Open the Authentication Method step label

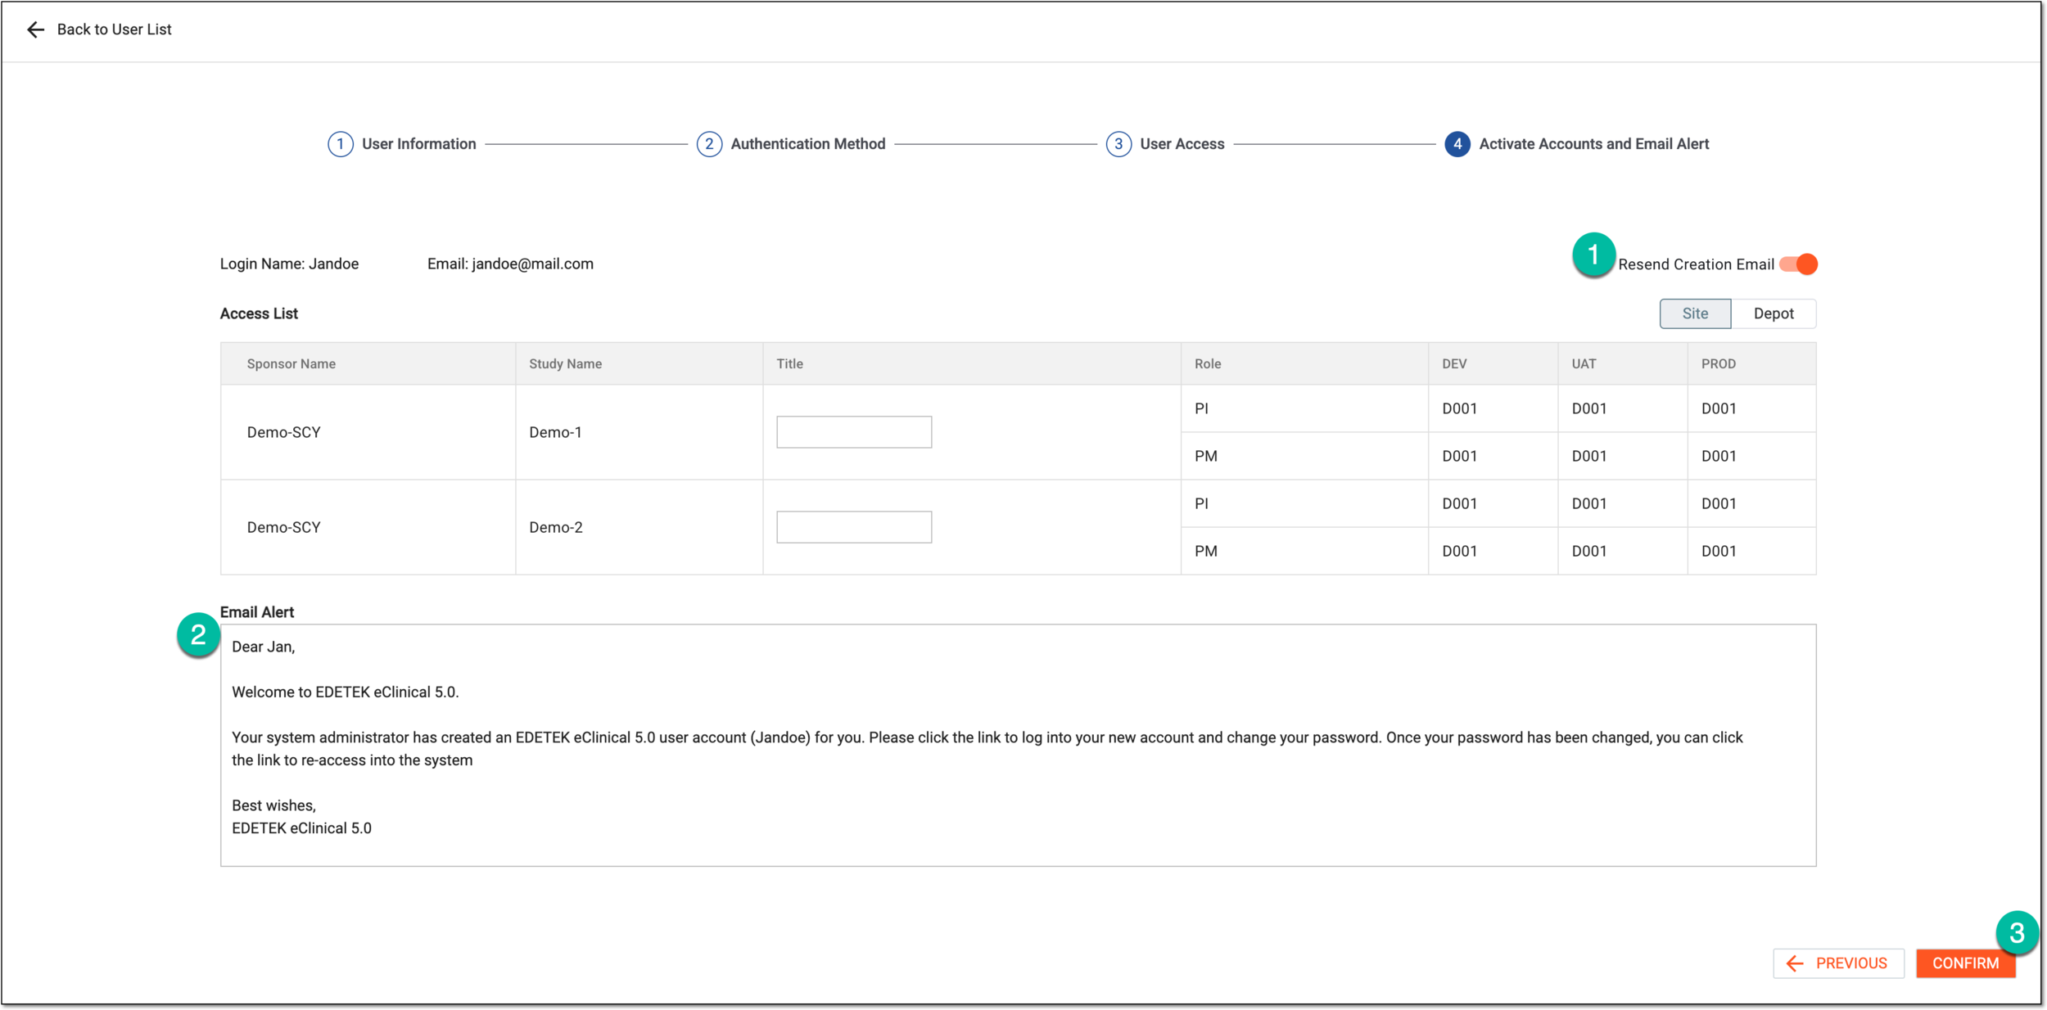pyautogui.click(x=807, y=144)
